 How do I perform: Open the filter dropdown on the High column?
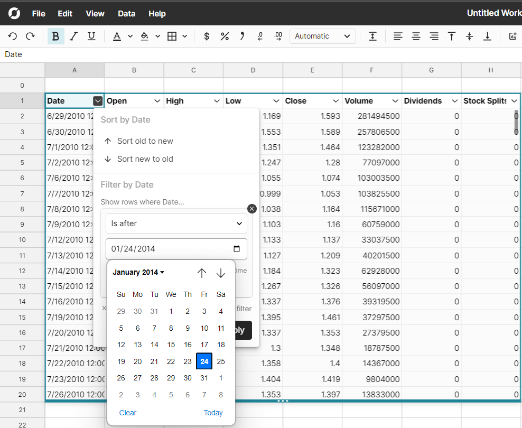point(217,100)
